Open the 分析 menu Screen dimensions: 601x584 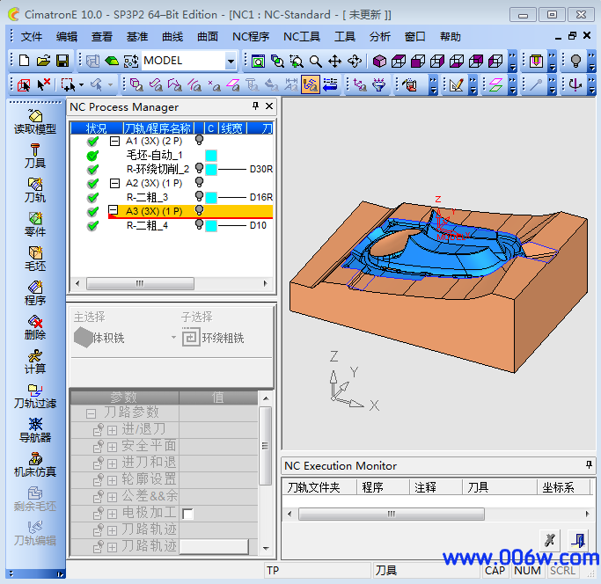(380, 37)
